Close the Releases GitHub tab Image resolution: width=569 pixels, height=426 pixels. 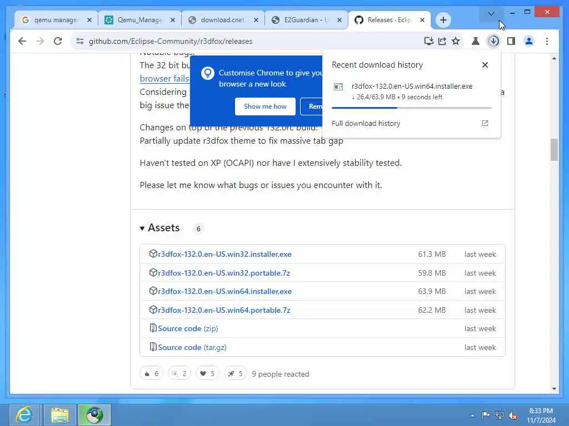coord(422,20)
